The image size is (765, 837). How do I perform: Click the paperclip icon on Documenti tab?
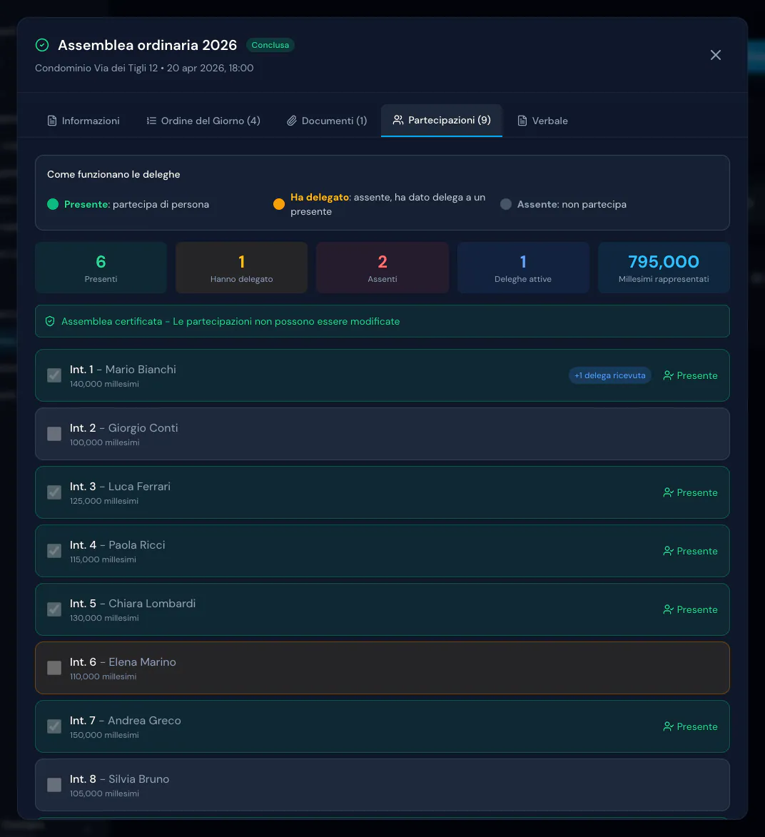(x=291, y=121)
